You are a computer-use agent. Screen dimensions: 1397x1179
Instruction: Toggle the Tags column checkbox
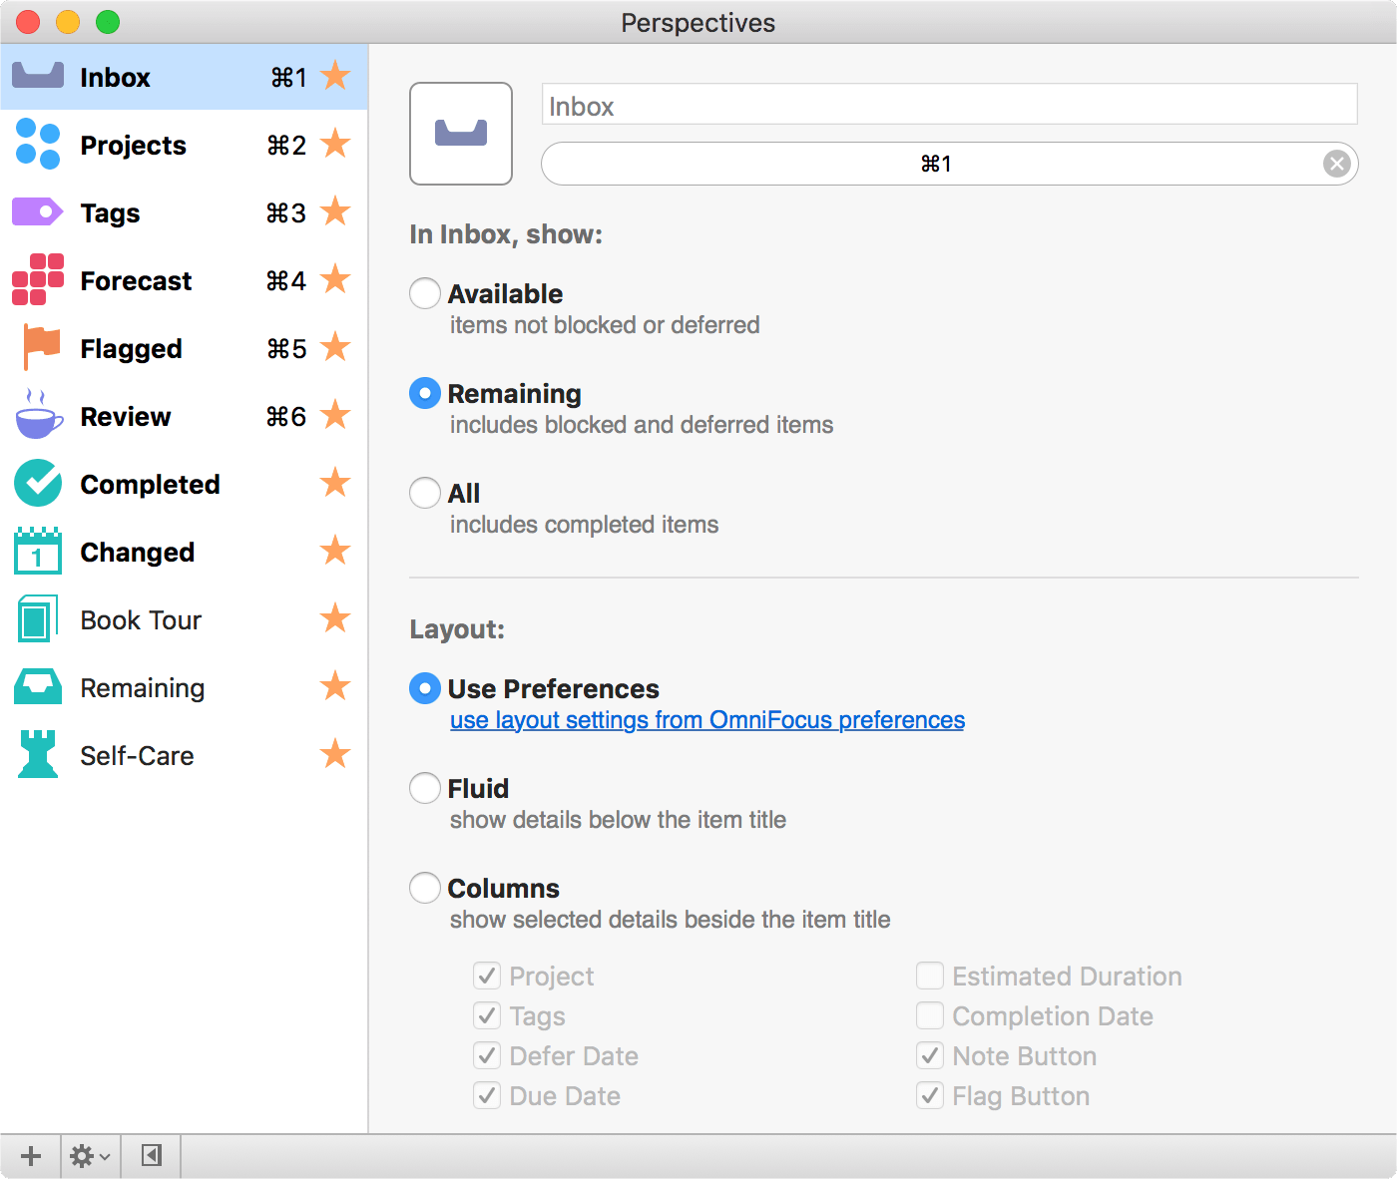click(487, 1015)
